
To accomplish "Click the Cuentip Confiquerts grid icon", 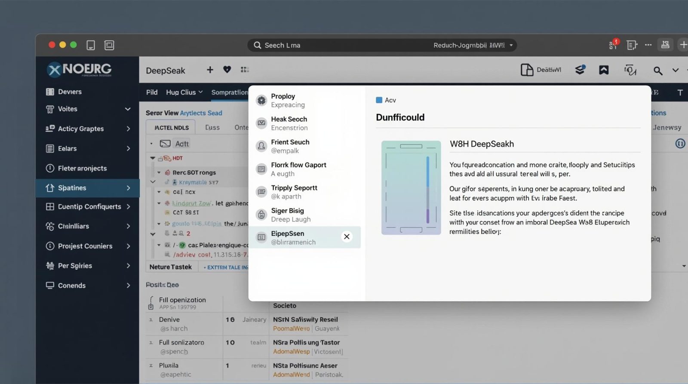I will (50, 207).
